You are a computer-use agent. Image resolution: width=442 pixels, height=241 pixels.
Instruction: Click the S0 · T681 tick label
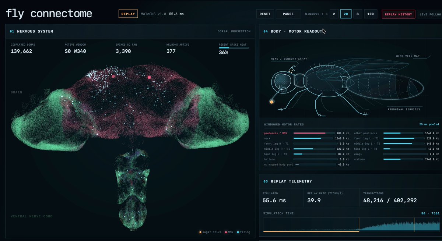click(x=430, y=213)
